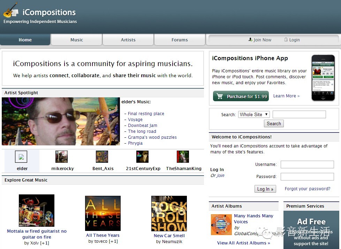
Task: Open mikerocky's artist avatar
Action: tap(61, 157)
